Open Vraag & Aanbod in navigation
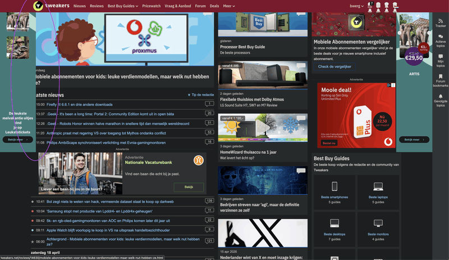The image size is (449, 260). point(177,6)
